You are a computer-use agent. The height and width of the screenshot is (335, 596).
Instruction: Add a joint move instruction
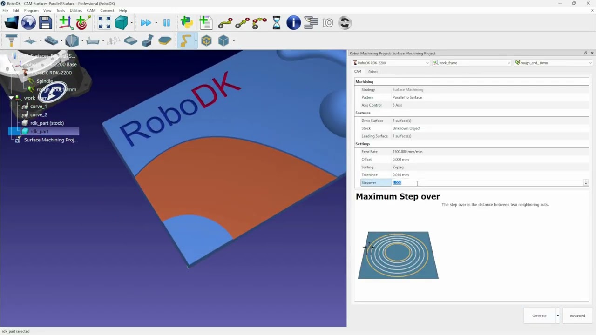(225, 23)
